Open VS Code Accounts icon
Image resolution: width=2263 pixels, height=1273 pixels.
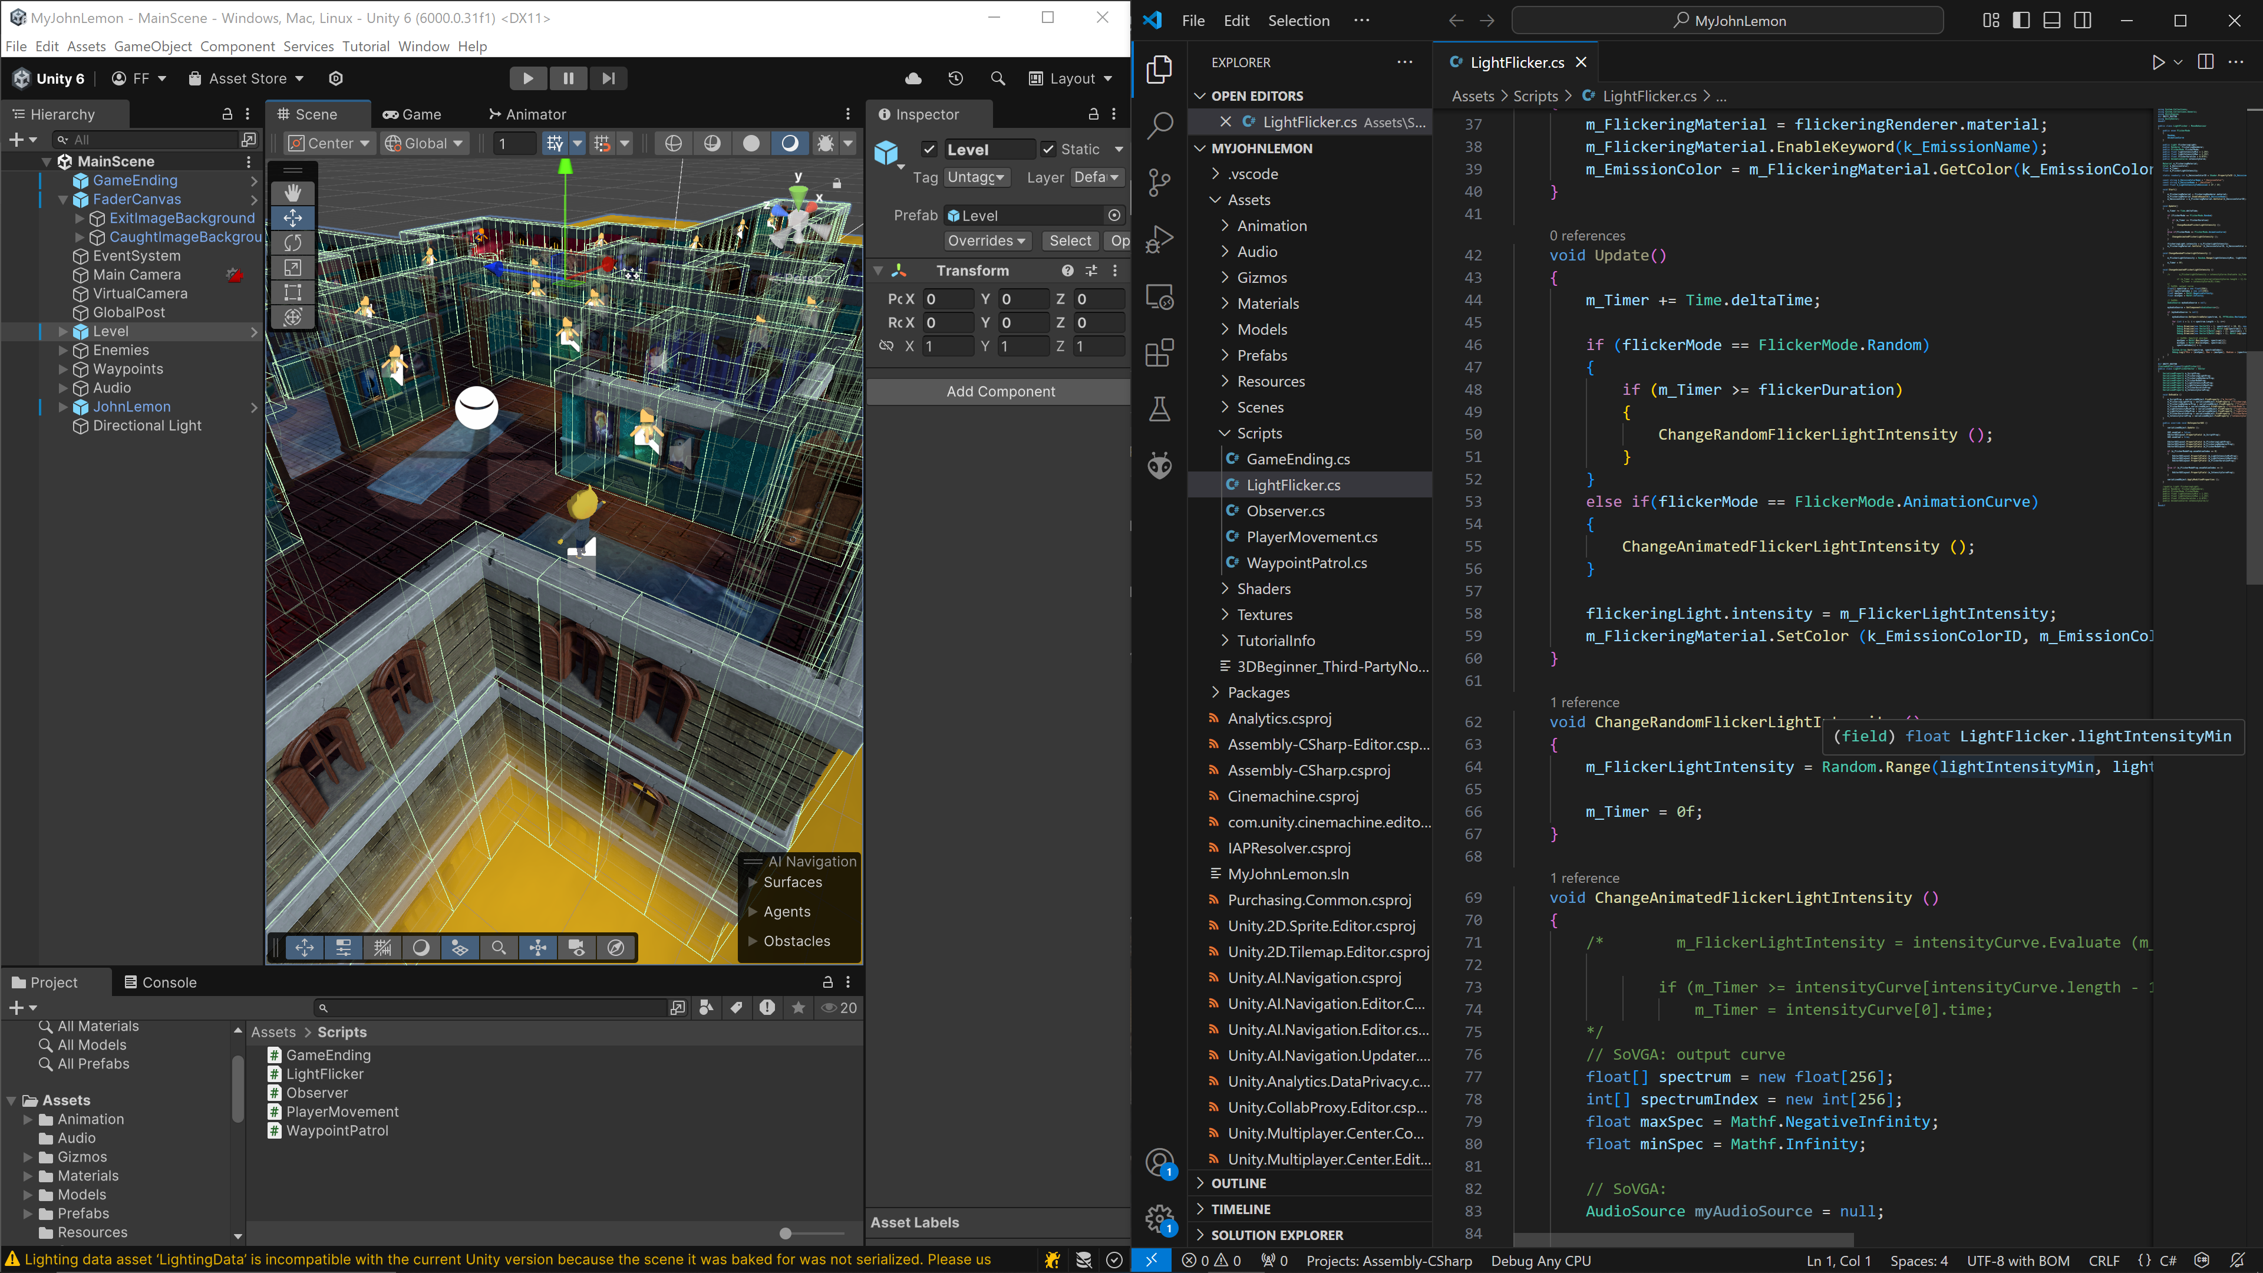coord(1160,1163)
